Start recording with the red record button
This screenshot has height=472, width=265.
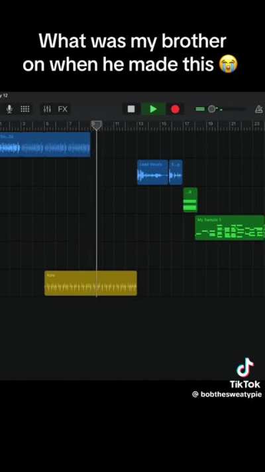click(x=175, y=109)
